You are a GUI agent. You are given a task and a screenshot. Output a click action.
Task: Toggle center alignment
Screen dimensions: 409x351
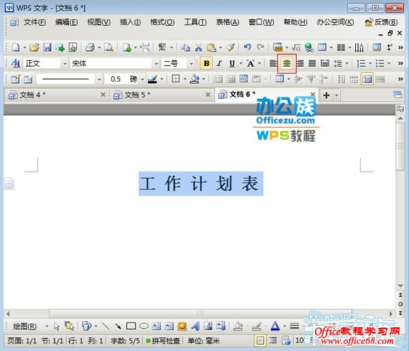tap(287, 63)
